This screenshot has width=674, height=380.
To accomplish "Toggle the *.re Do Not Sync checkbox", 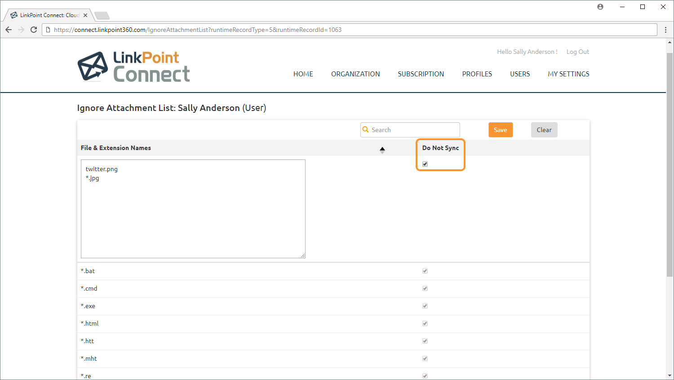I will pos(425,376).
